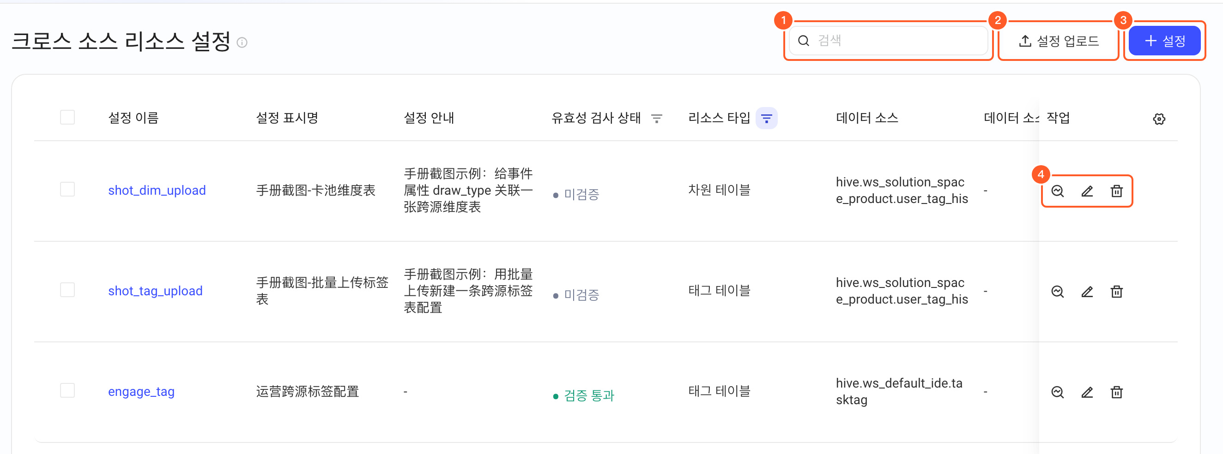
Task: Click the validate icon for shot_tag_upload row
Action: [1057, 292]
